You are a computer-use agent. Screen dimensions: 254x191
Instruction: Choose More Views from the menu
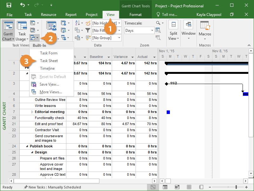click(50, 92)
